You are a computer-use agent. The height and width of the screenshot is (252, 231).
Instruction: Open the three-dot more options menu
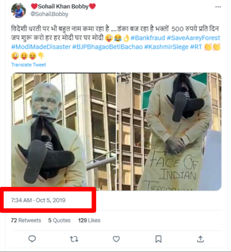tap(218, 7)
